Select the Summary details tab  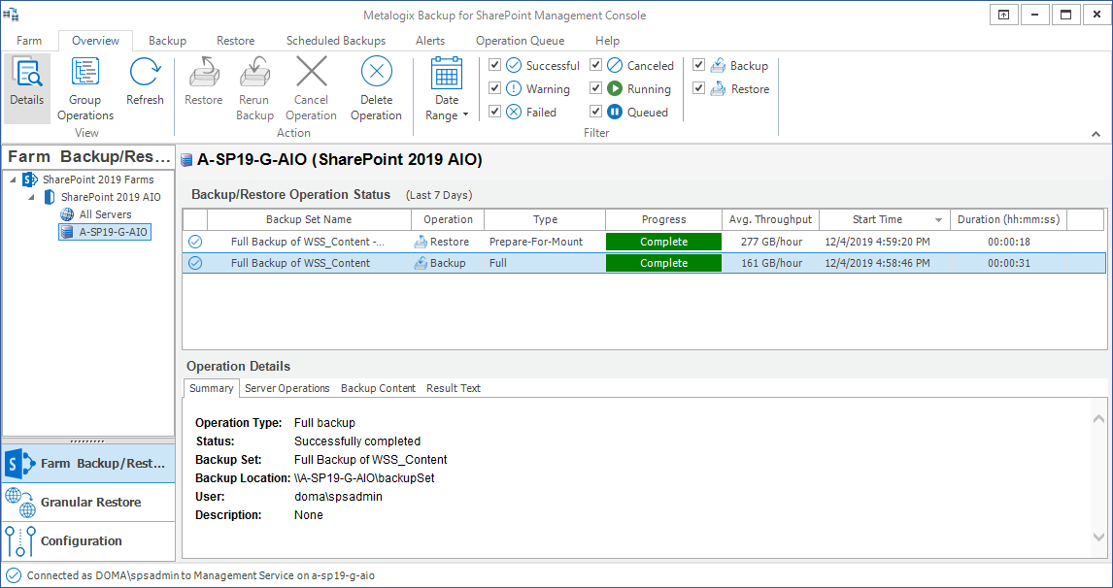pyautogui.click(x=212, y=388)
